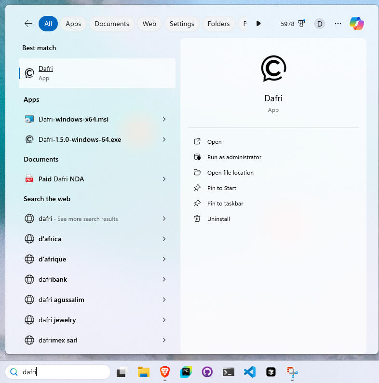
Task: Click the PDF icon of Paid Dafri NDA
Action: [x=29, y=179]
